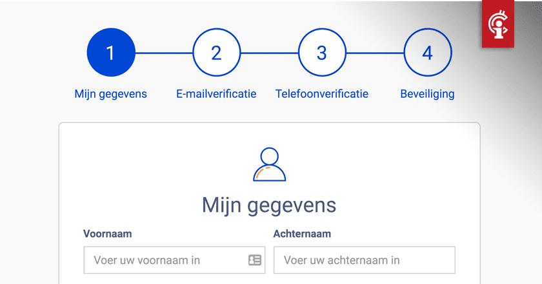Select step 1 filled circle

(111, 52)
